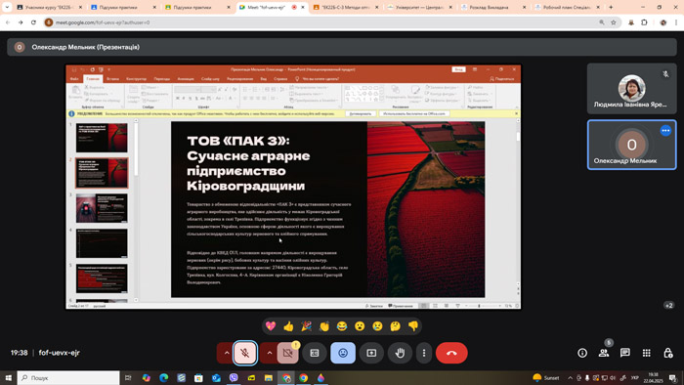684x385 pixels.
Task: Toggle the emoji reactions bar
Action: coord(343,353)
